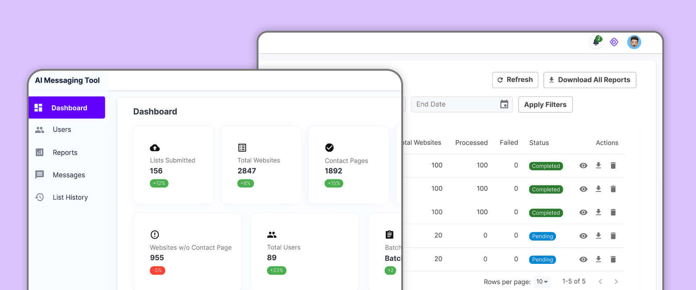This screenshot has width=696, height=290.
Task: Download report for second Completed row
Action: 598,189
